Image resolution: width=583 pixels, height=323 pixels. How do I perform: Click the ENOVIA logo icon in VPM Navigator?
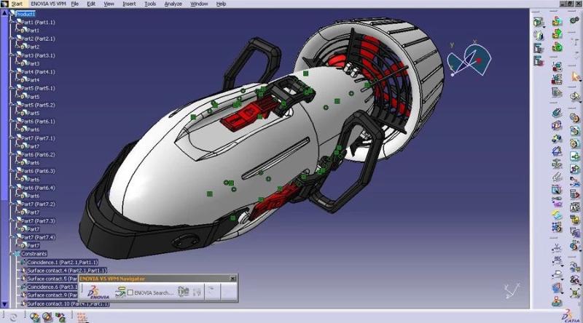tap(98, 292)
